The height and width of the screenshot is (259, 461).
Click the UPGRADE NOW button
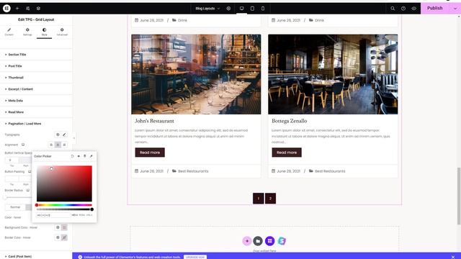click(195, 258)
